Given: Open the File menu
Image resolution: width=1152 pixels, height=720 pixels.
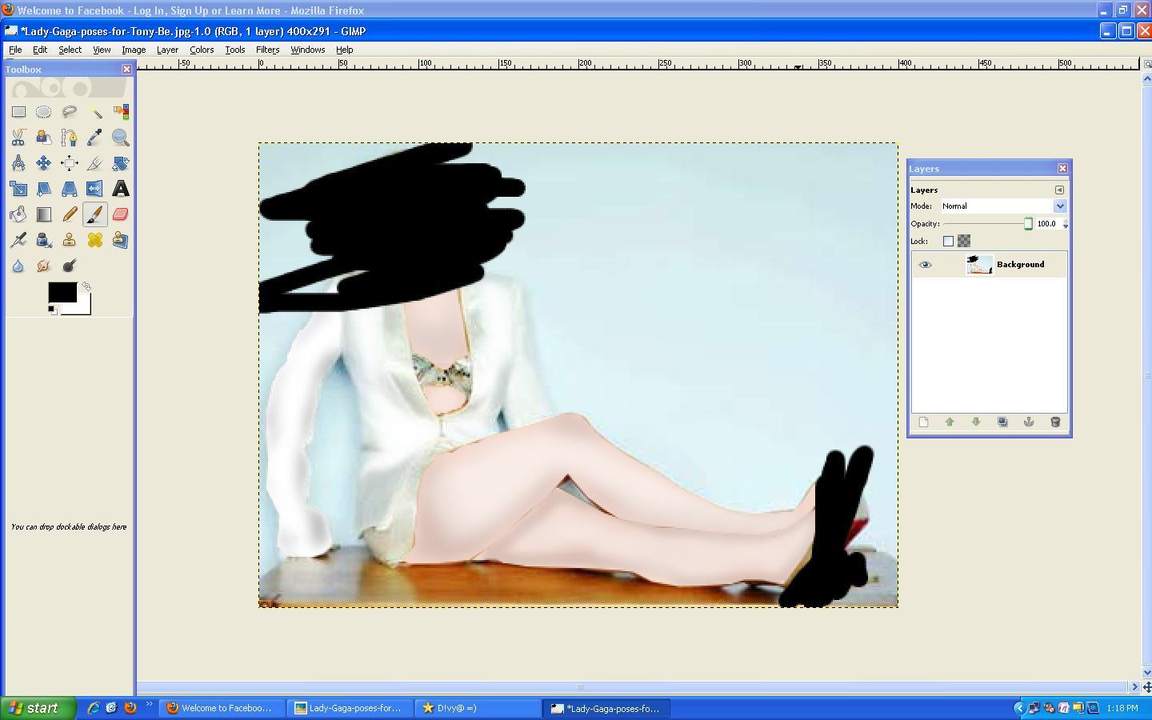Looking at the screenshot, I should pos(15,50).
